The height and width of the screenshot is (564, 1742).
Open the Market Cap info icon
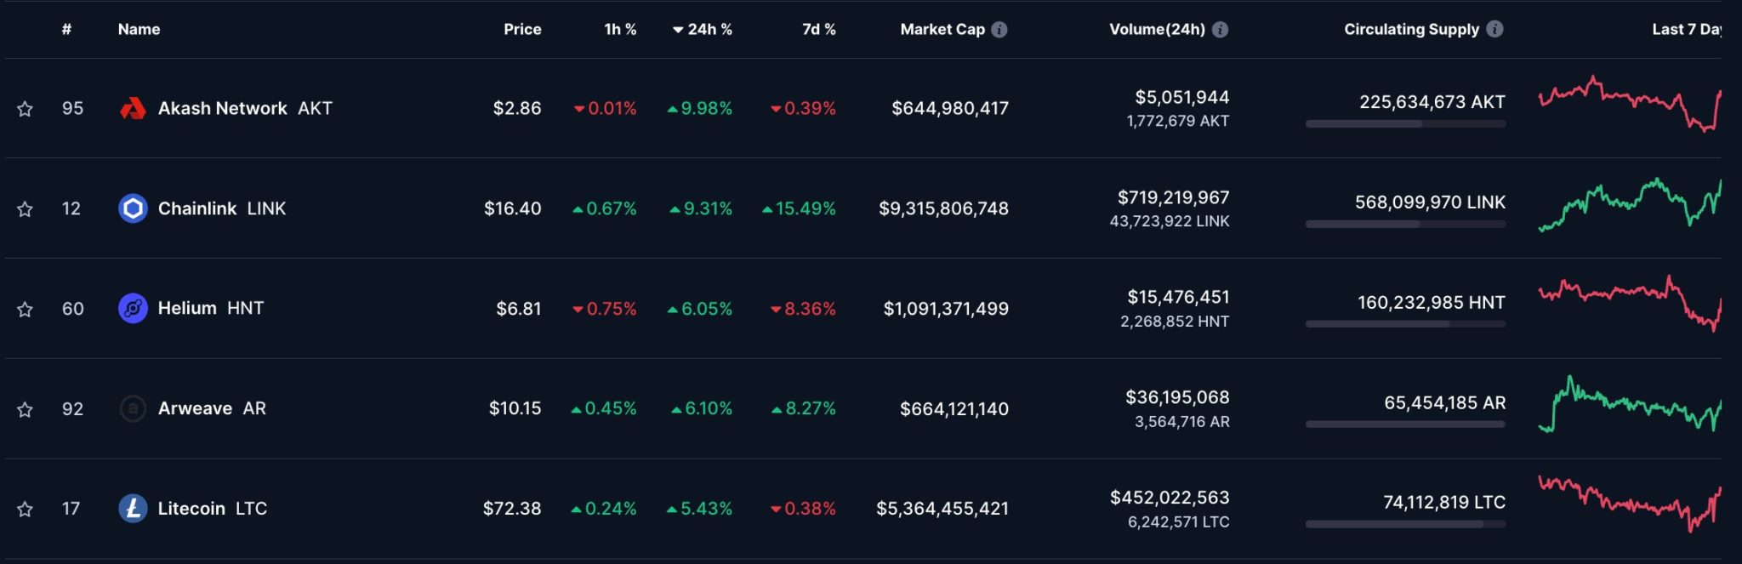[999, 30]
